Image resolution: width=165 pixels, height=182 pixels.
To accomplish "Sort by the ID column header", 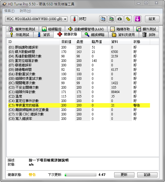I will point(33,42).
